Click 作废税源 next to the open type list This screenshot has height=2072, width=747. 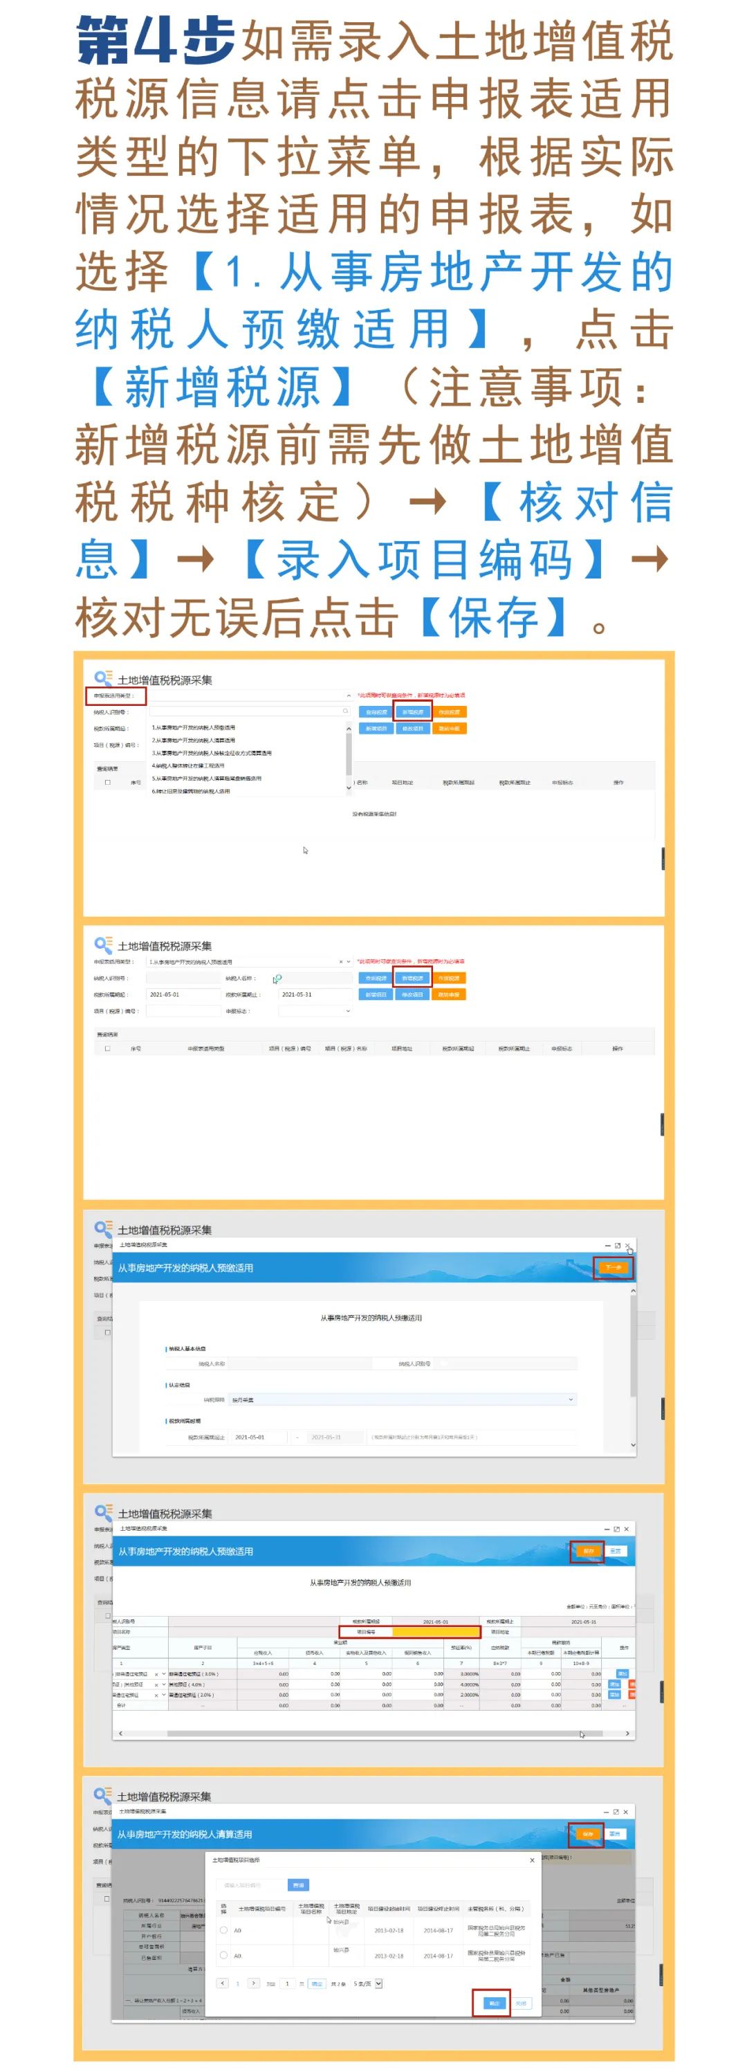click(x=450, y=712)
